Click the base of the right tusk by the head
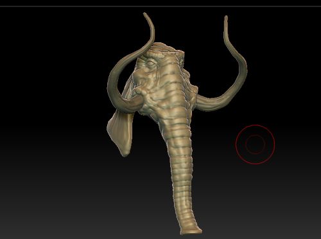Viewport: 321px width, 239px height. click(x=202, y=102)
